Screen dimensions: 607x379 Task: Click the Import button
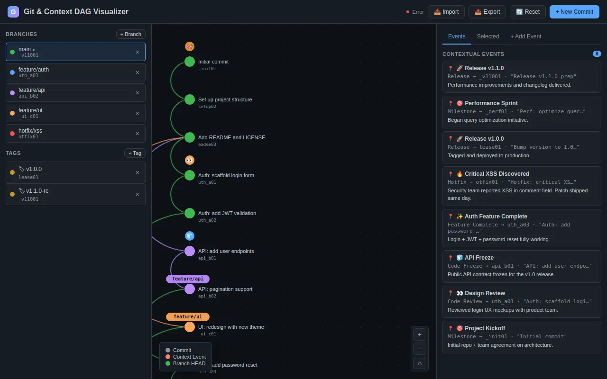[446, 12]
